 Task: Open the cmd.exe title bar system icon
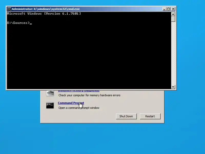[9, 9]
